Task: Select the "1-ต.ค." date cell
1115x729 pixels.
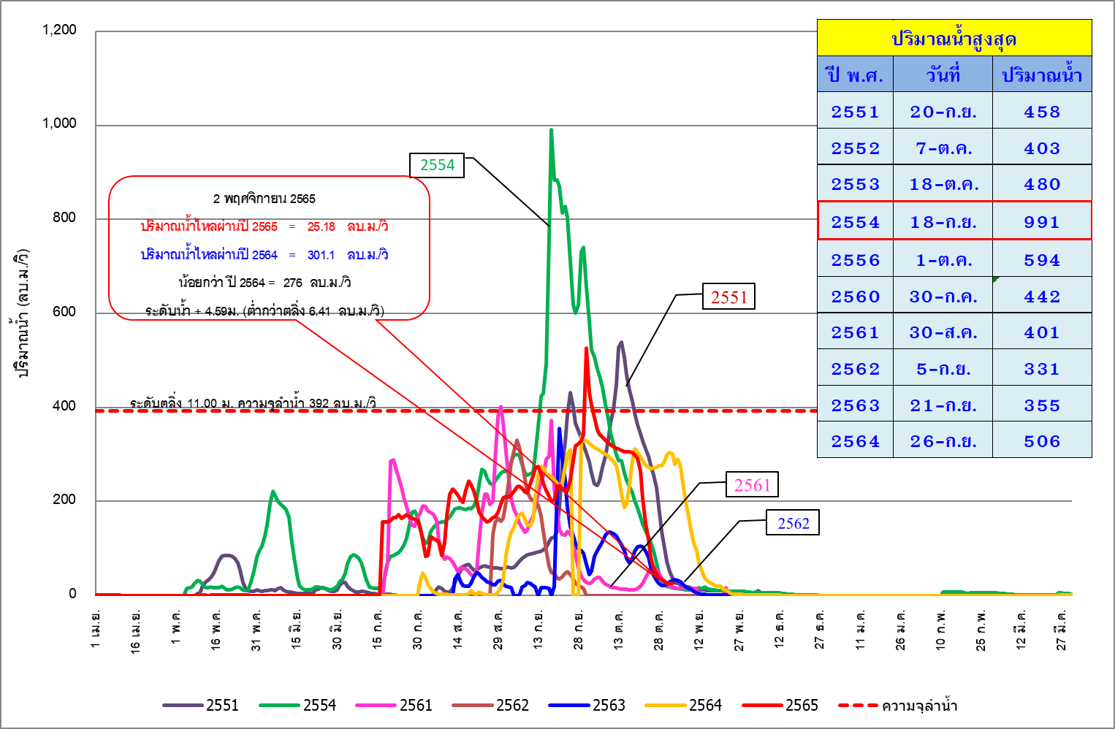Action: click(943, 259)
